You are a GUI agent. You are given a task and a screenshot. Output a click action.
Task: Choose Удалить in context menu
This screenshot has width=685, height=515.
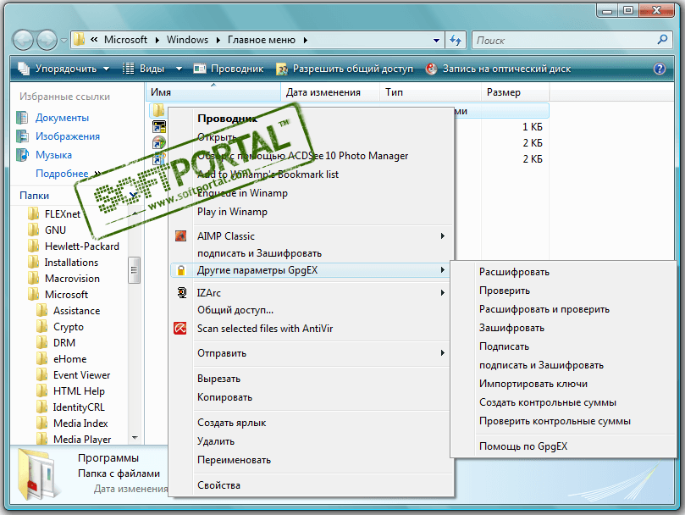tap(310, 441)
